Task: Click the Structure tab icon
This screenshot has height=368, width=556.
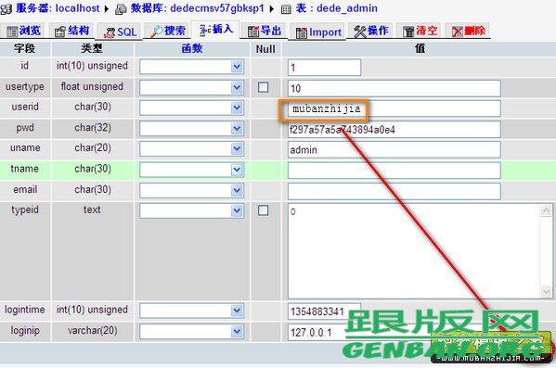Action: [x=60, y=32]
